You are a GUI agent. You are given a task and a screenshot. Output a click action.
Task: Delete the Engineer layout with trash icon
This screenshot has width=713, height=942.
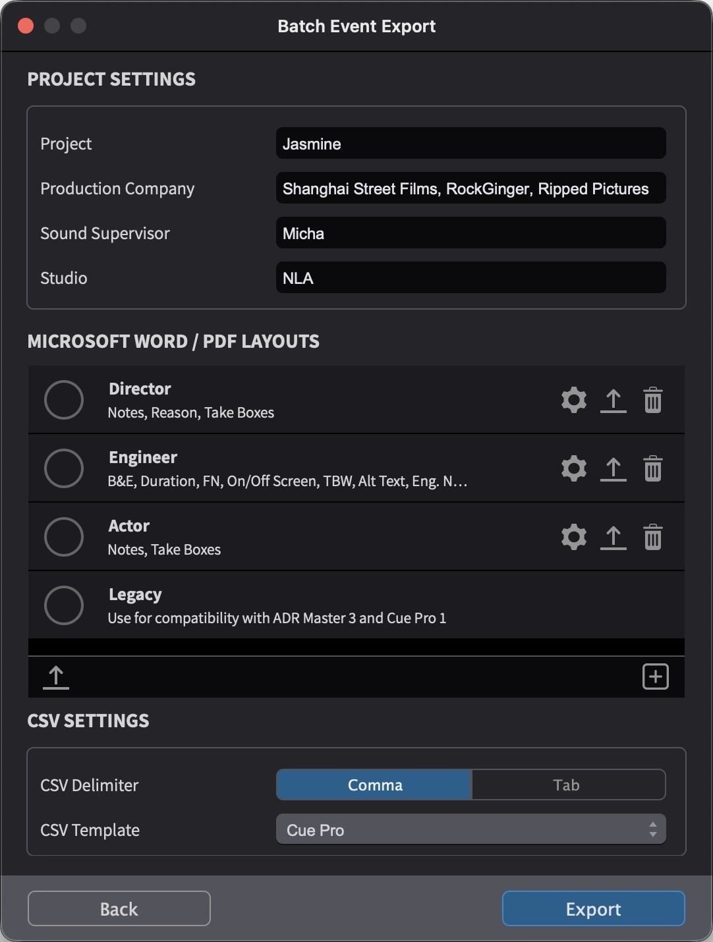[x=652, y=468]
